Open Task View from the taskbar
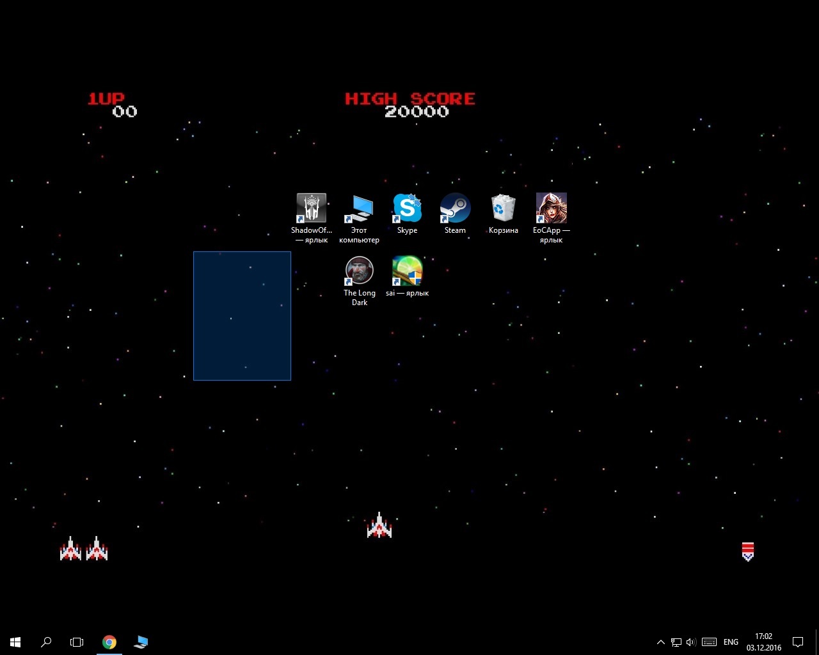Viewport: 819px width, 655px height. click(x=77, y=642)
